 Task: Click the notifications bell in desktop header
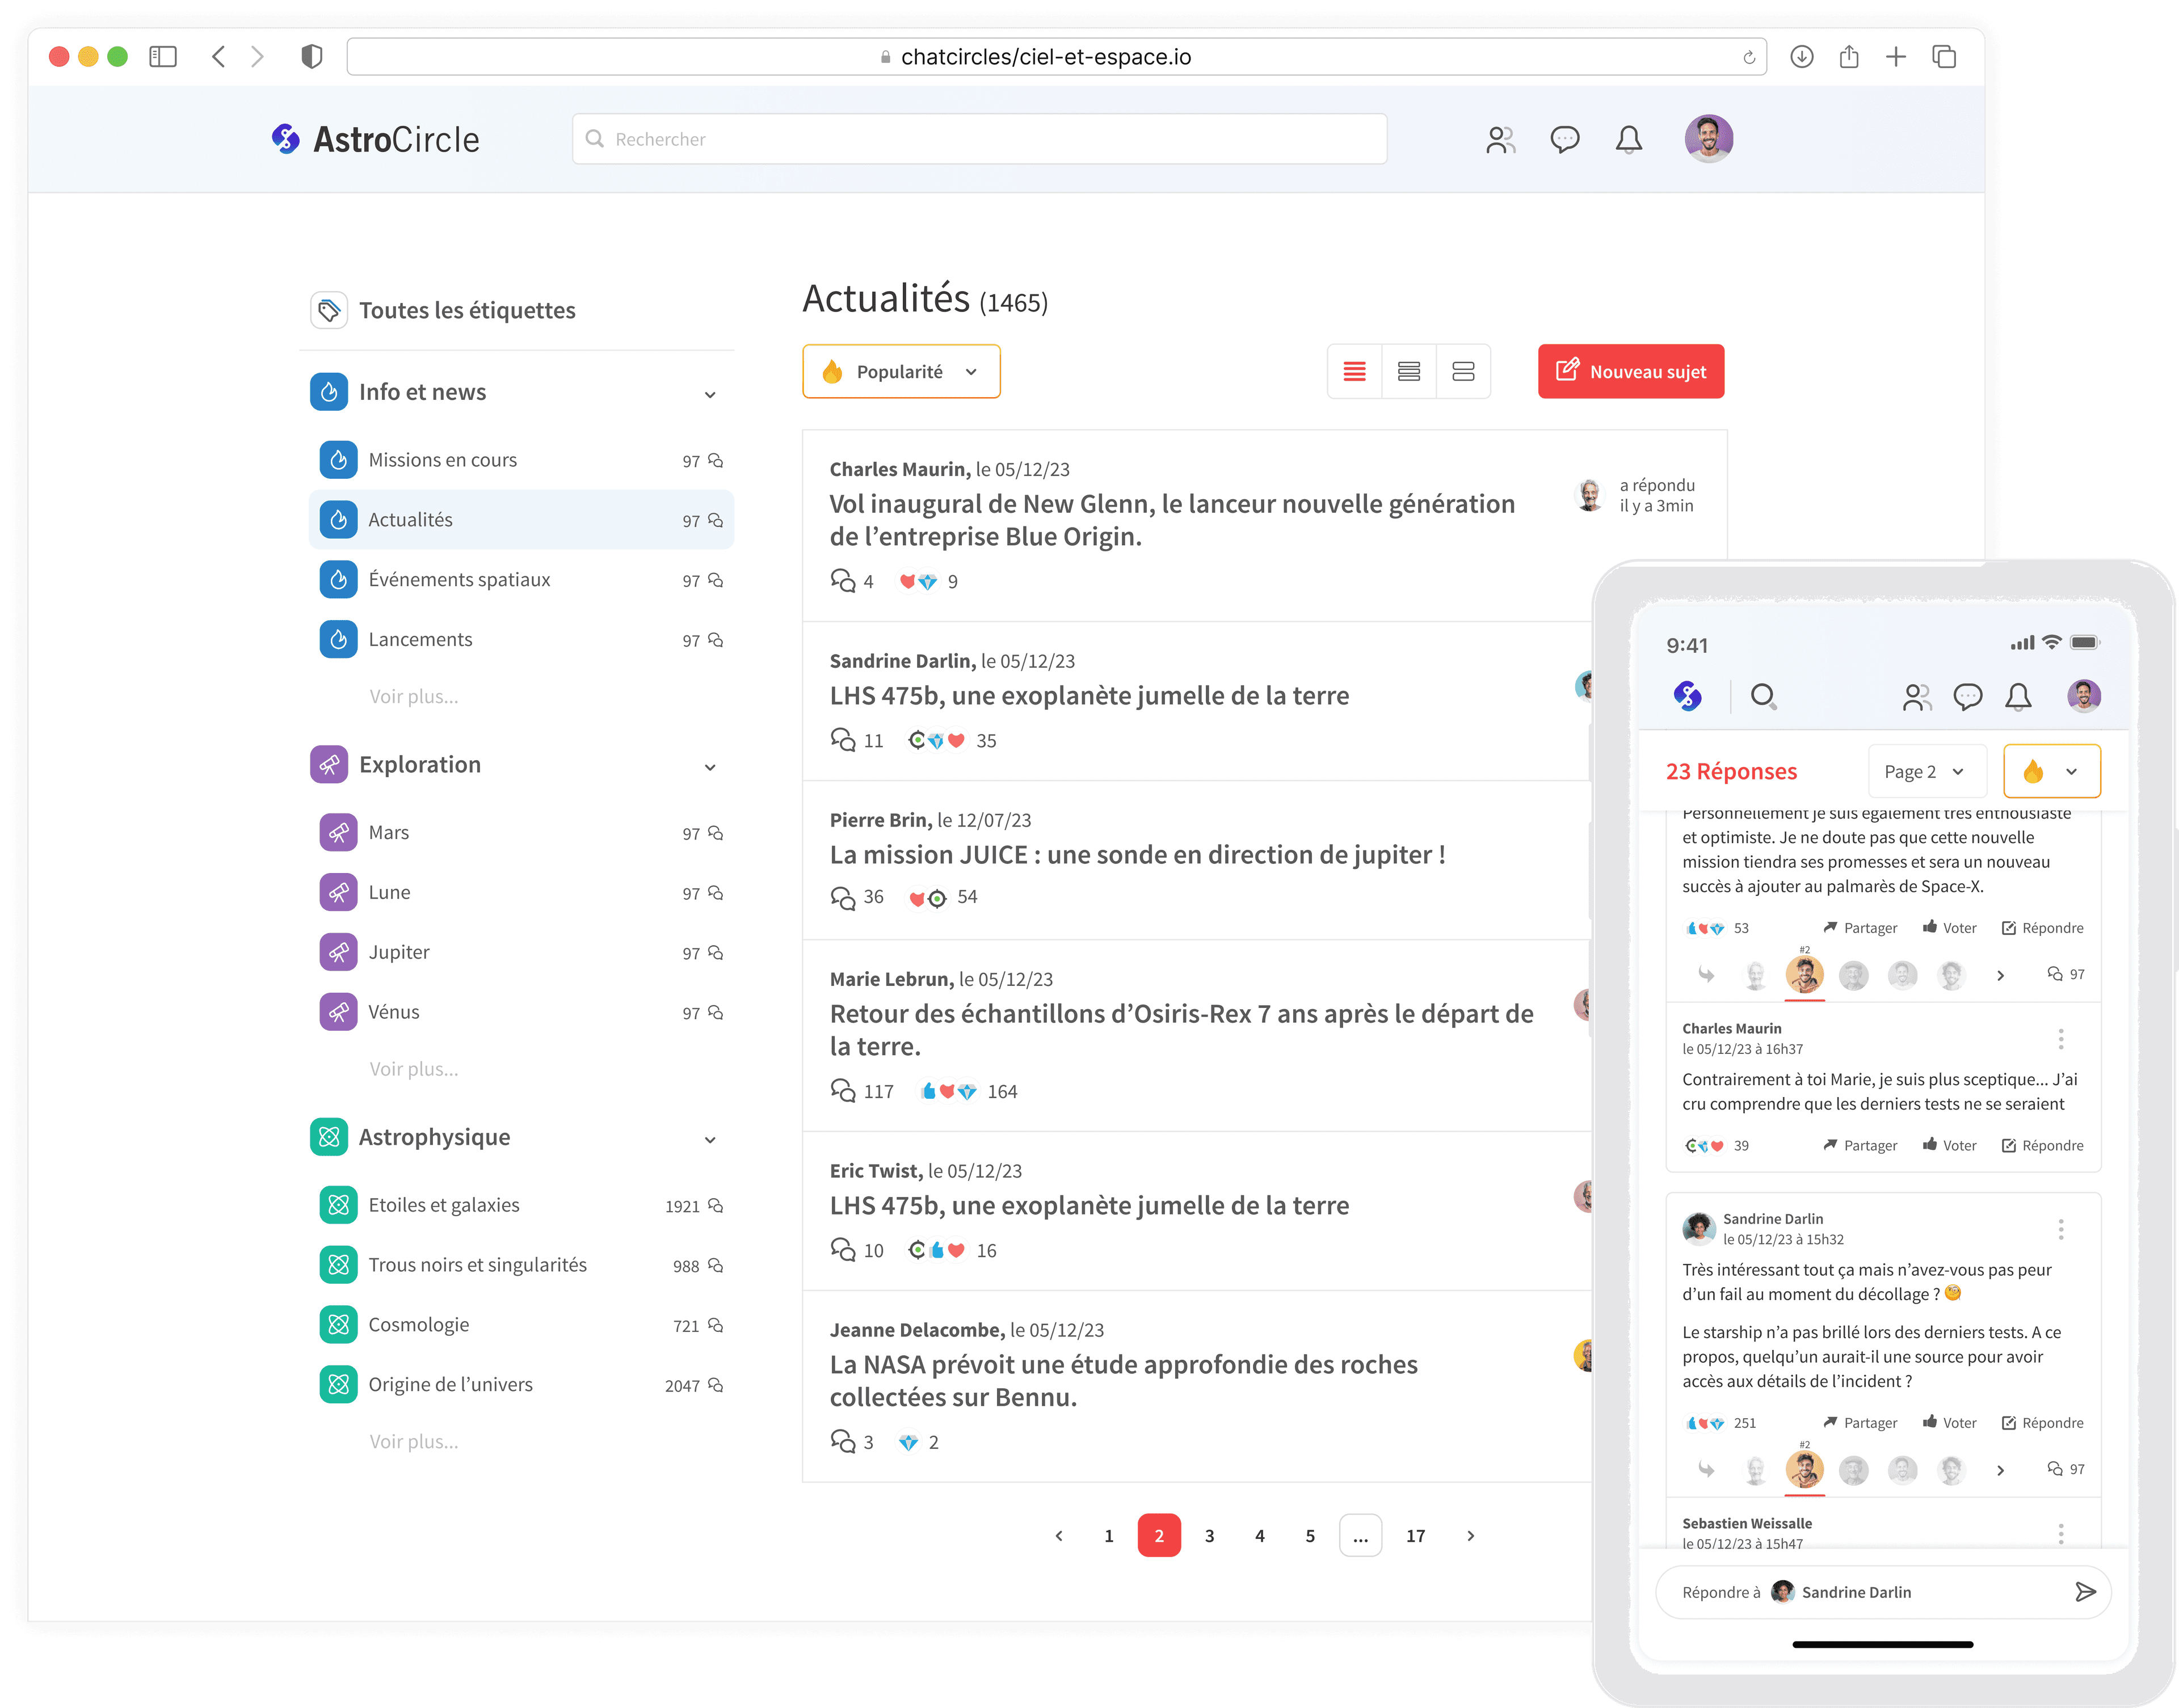tap(1628, 139)
